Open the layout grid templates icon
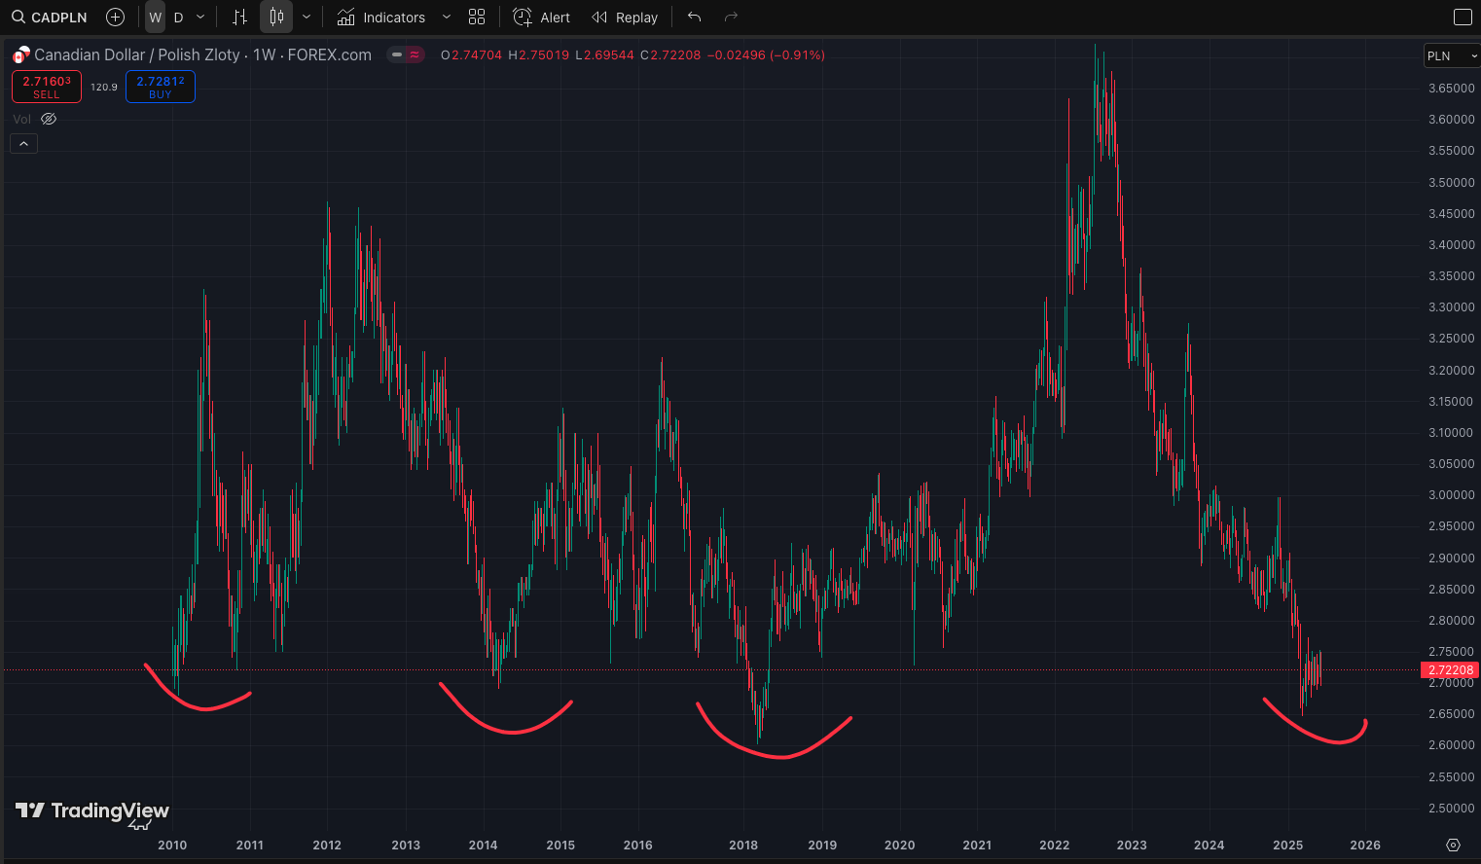 pos(476,17)
